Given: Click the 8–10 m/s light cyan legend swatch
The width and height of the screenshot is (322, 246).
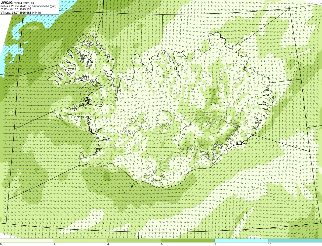Looking at the screenshot, I should coord(241,241).
